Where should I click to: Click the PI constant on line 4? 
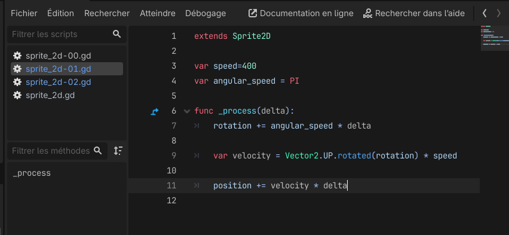[295, 81]
